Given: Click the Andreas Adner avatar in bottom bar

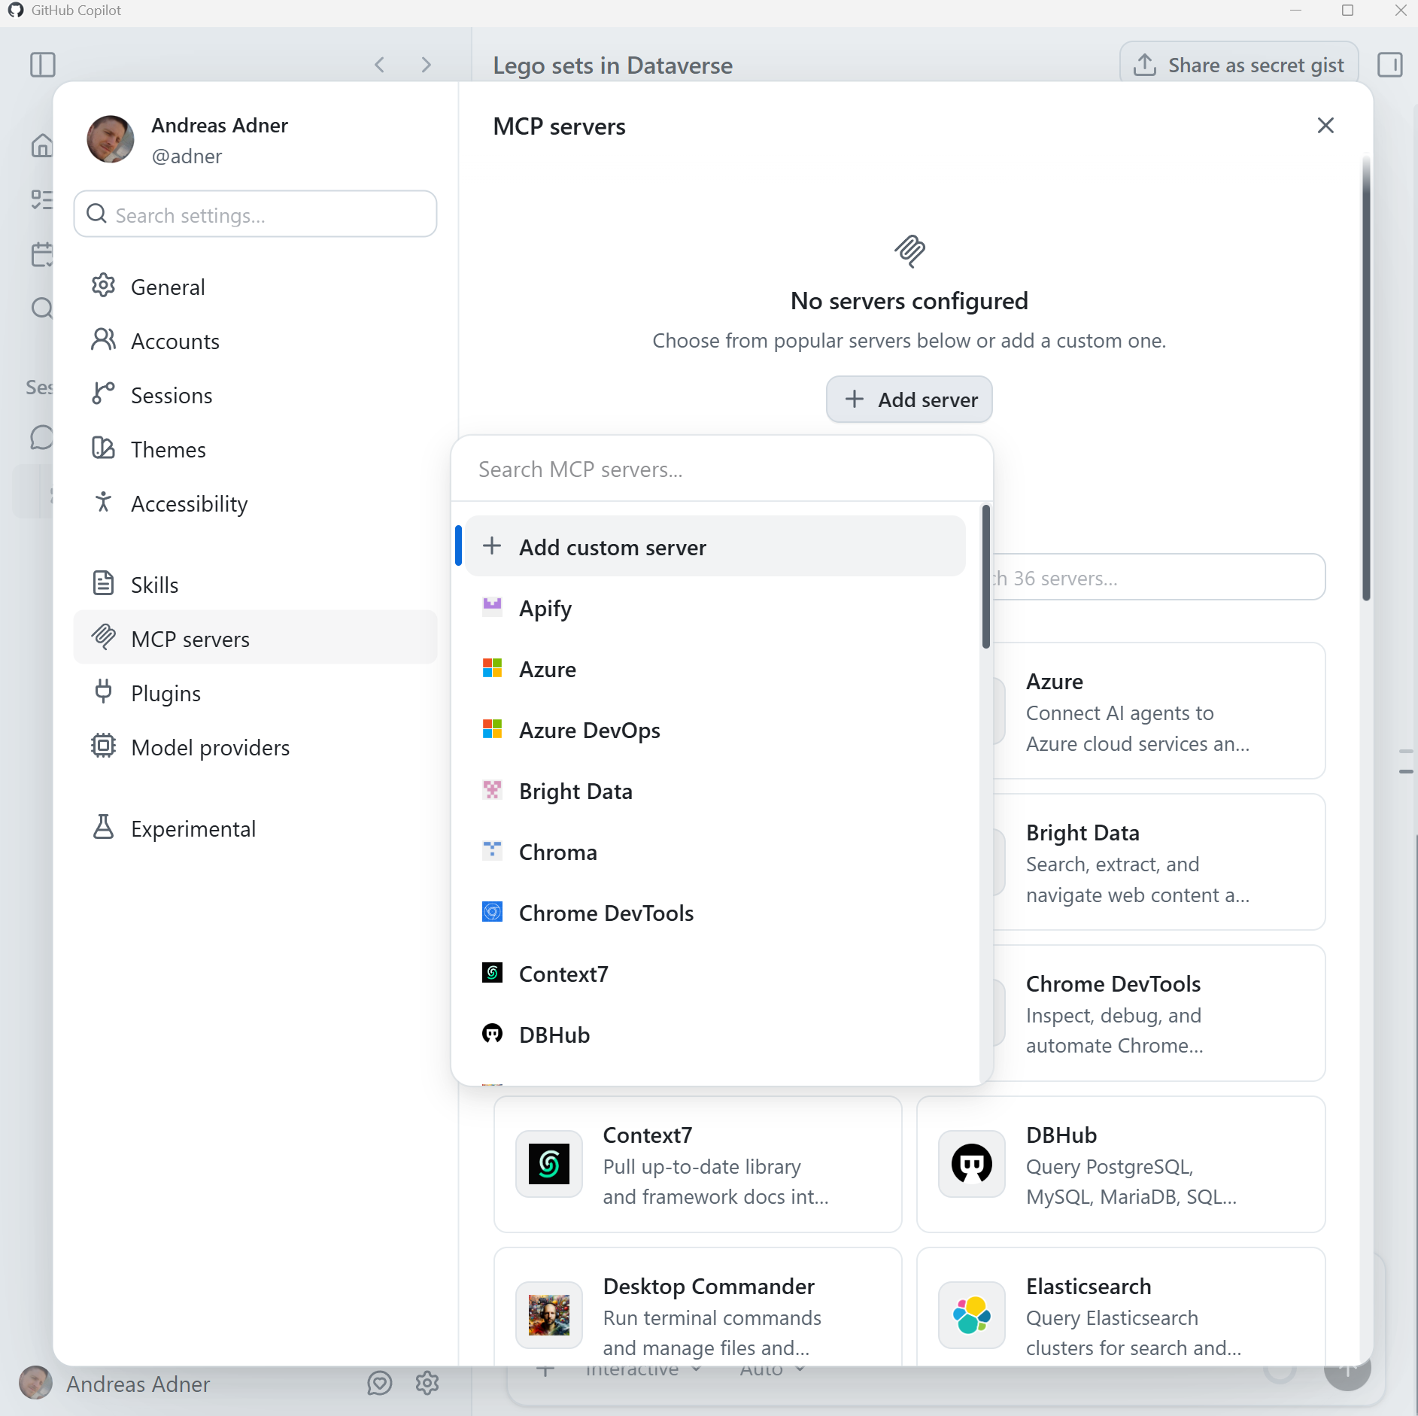Looking at the screenshot, I should pyautogui.click(x=35, y=1383).
